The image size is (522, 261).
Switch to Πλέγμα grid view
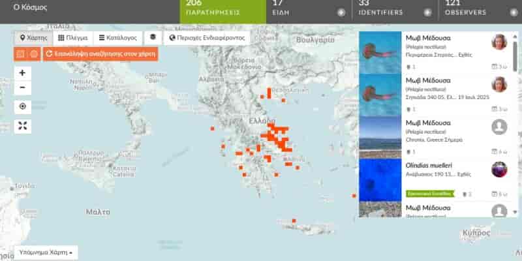(72, 38)
